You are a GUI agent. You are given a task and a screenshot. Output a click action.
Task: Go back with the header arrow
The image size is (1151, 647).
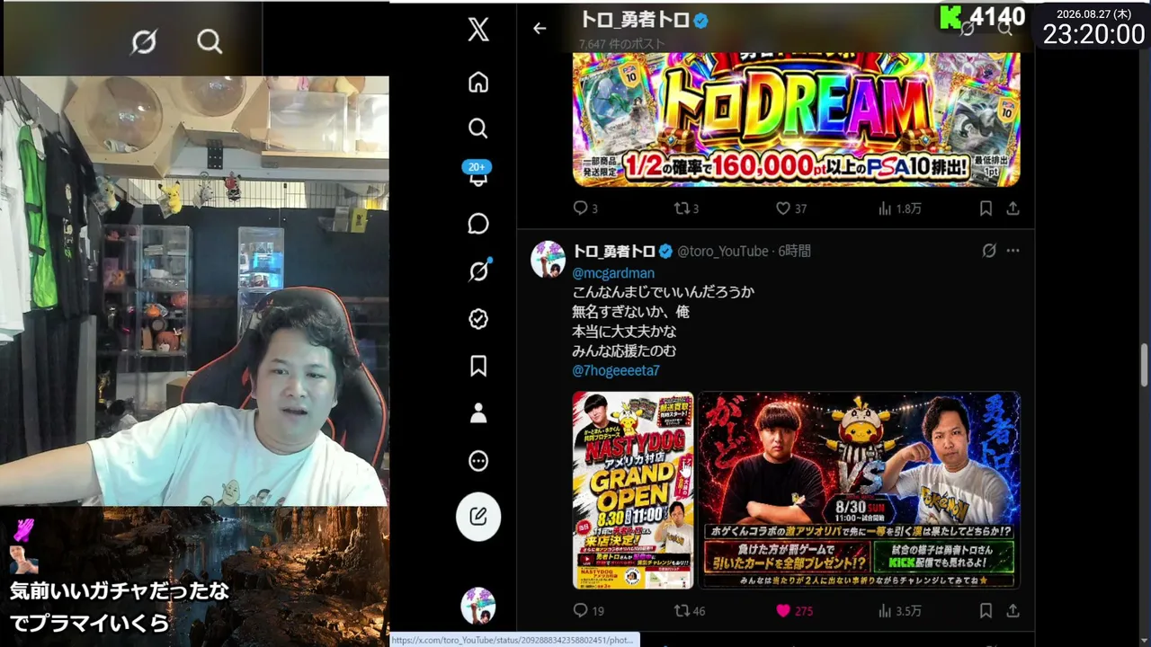tap(540, 28)
